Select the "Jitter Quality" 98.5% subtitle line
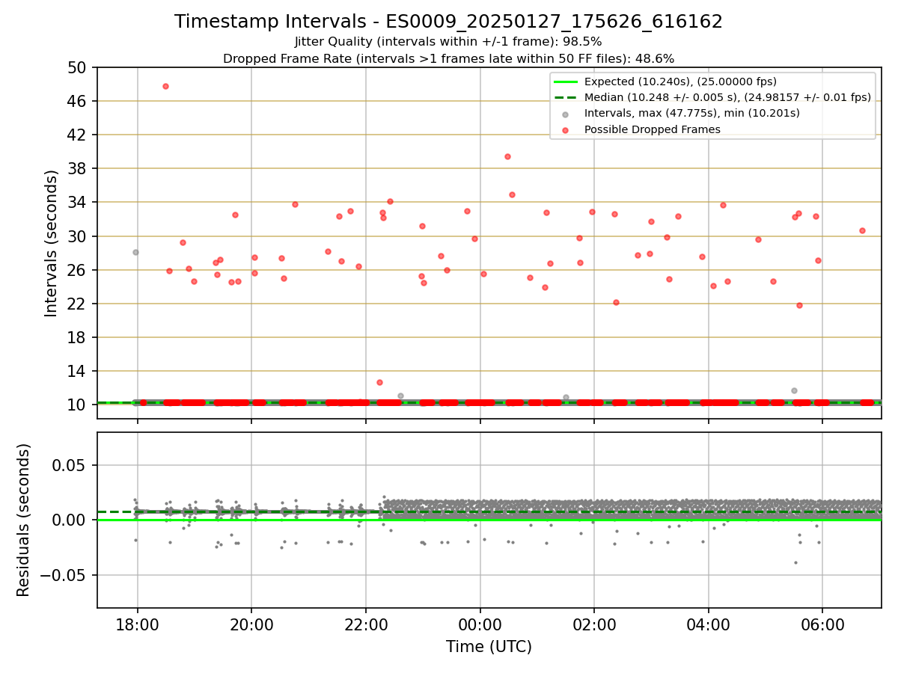Viewport: 898px width, 673px height. click(x=448, y=42)
